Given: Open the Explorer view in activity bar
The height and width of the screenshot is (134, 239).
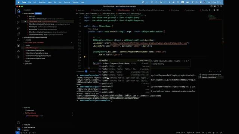Looking at the screenshot, I should [18, 11].
